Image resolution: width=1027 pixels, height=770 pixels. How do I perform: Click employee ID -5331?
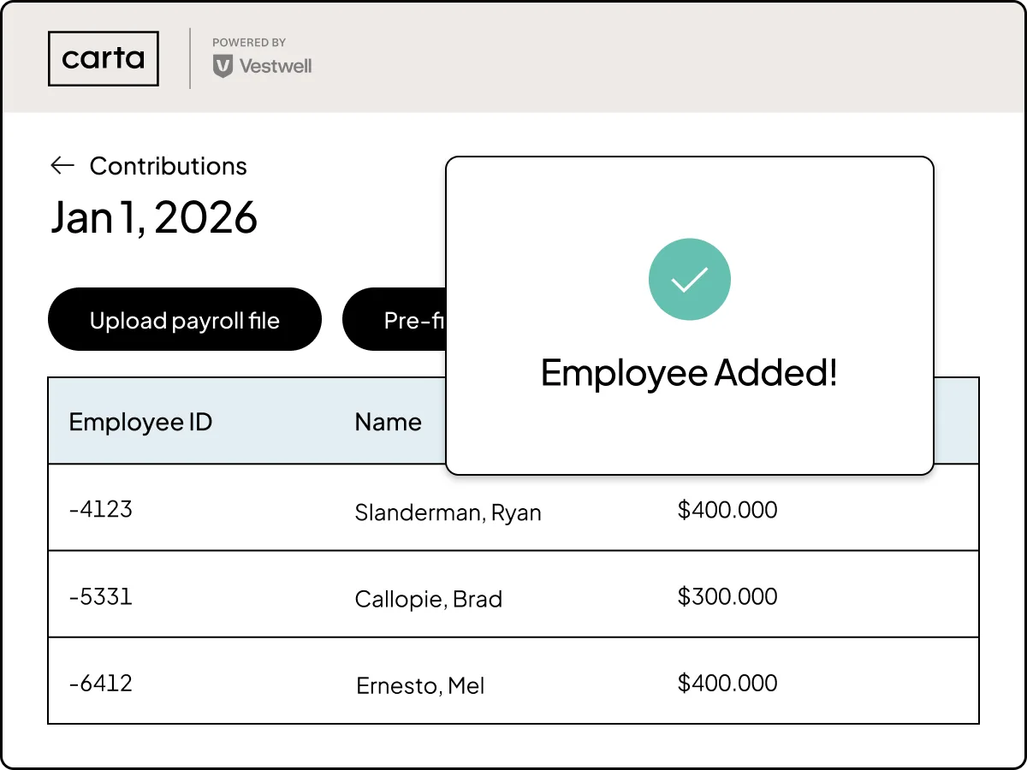101,595
